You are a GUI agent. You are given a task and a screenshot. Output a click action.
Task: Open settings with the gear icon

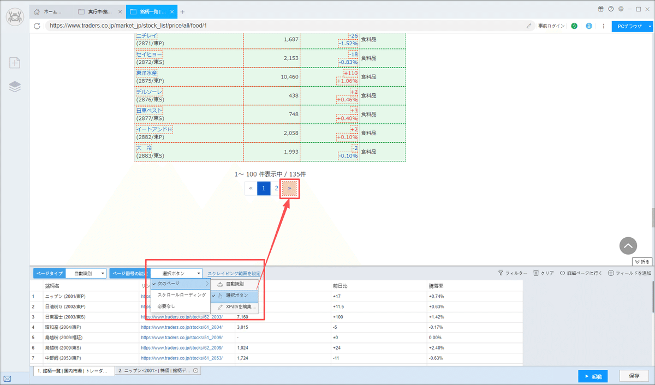click(x=621, y=9)
